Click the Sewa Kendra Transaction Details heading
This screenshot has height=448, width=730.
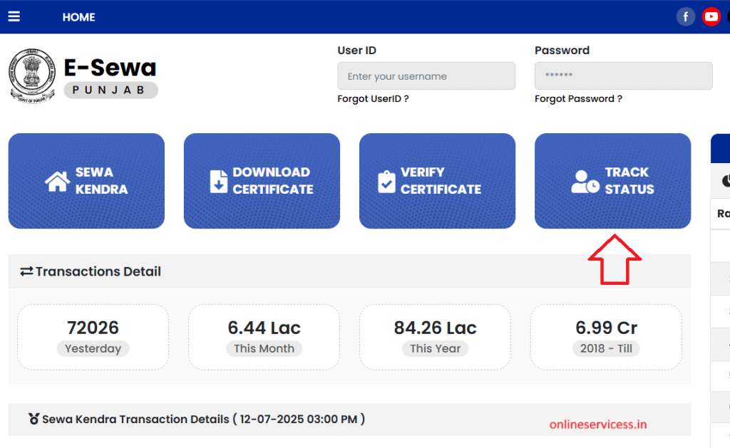click(203, 420)
